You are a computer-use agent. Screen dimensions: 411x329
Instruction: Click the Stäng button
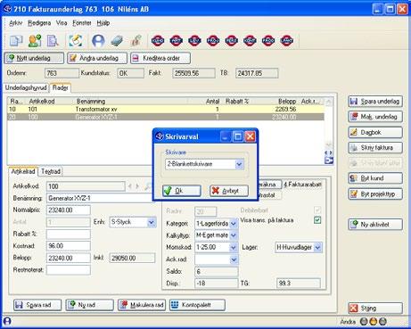tap(375, 308)
